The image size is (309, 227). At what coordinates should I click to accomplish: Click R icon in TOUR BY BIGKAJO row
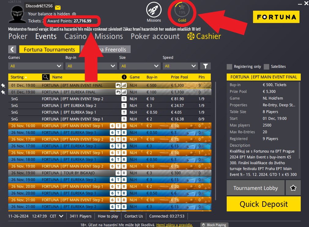pyautogui.click(x=124, y=173)
